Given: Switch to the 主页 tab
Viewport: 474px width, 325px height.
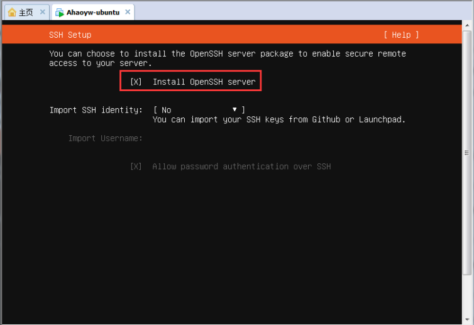Looking at the screenshot, I should click(x=26, y=13).
